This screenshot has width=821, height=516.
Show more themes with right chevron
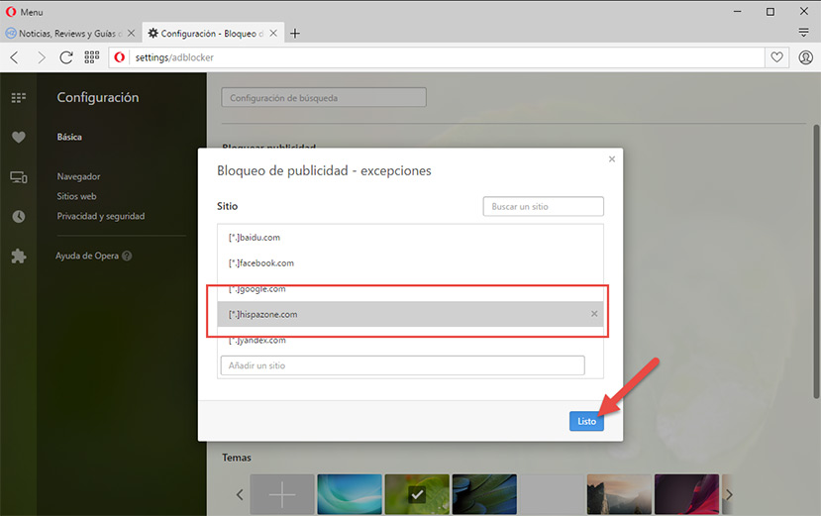[x=728, y=494]
